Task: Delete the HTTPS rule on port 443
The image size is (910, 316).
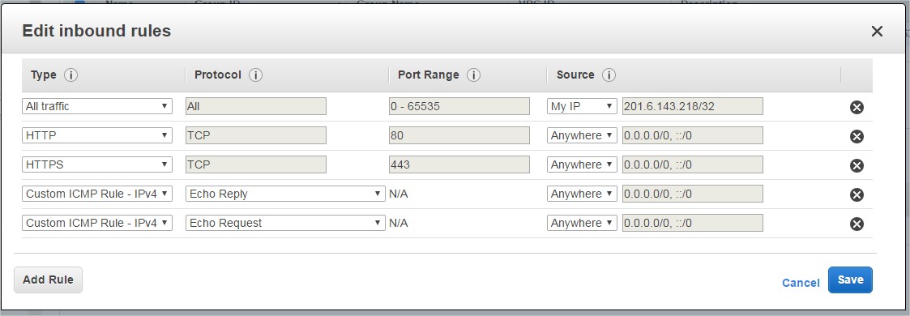Action: 857,165
